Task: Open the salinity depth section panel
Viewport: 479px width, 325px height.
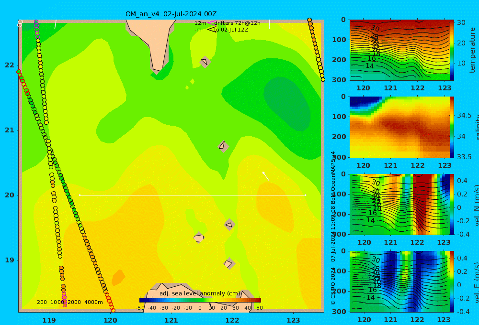Action: (x=400, y=127)
